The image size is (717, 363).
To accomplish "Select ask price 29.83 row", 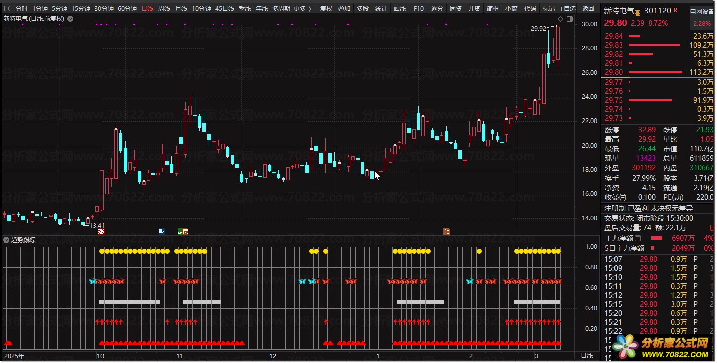I will [x=659, y=45].
